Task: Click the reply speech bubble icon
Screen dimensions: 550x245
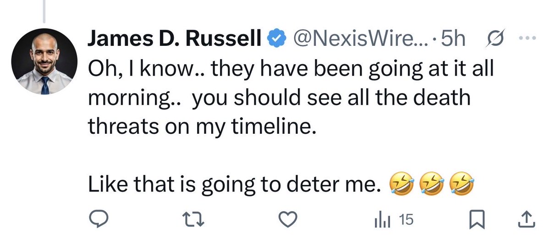Action: point(98,221)
